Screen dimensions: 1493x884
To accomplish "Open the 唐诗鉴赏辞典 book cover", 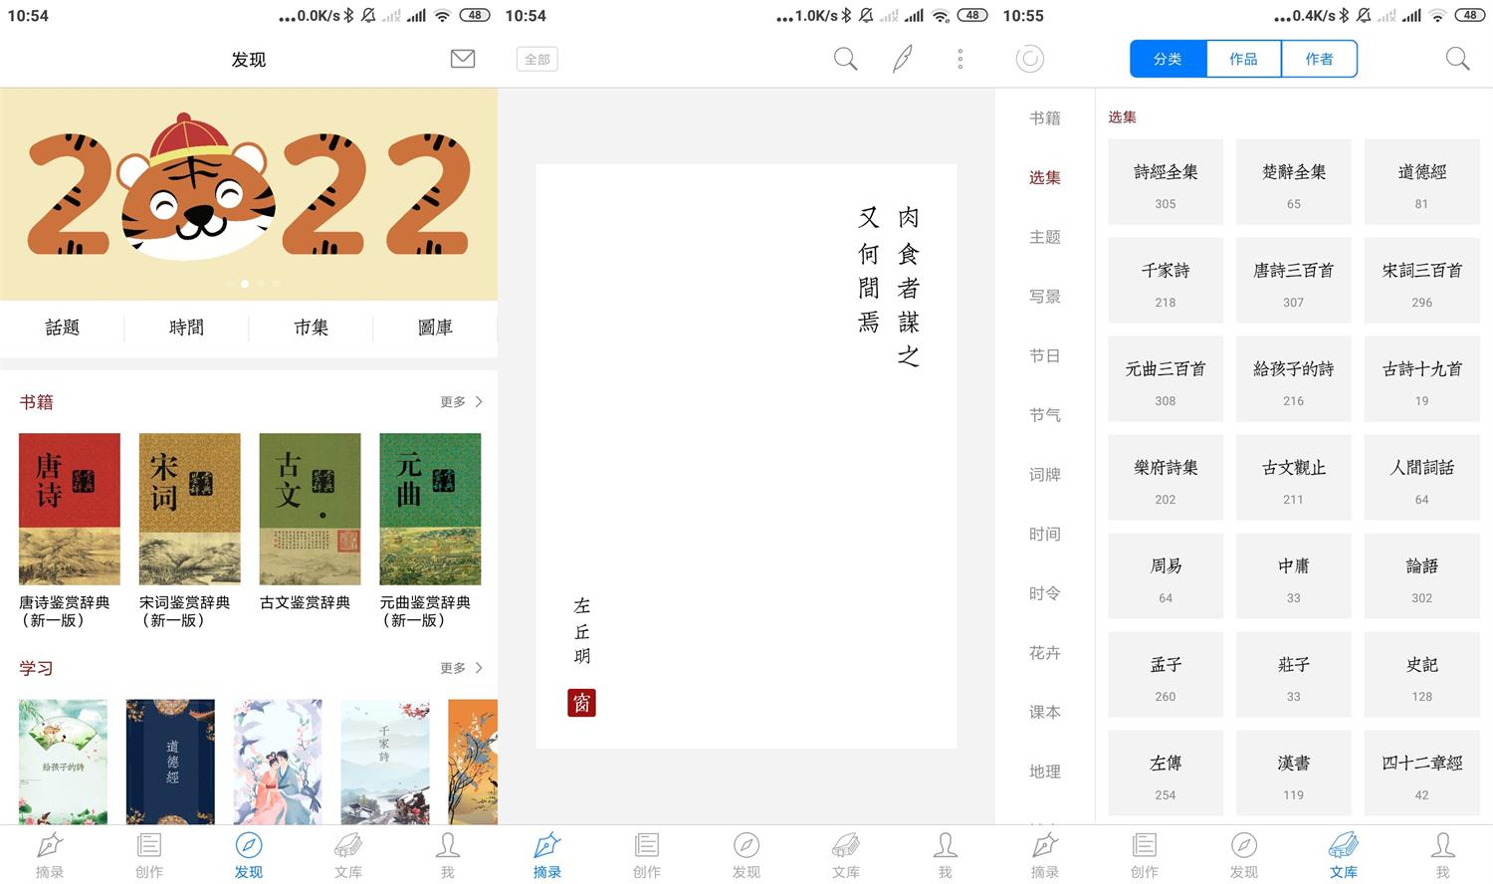I will [69, 509].
